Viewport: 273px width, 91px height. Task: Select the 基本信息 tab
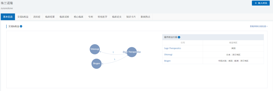(x=8, y=17)
